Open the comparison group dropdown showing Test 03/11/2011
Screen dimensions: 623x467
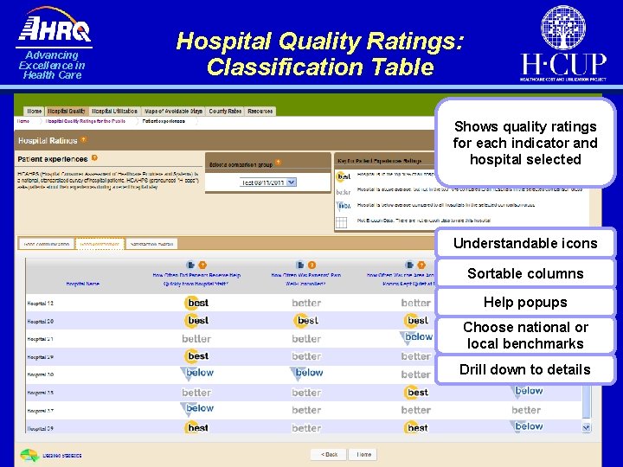pyautogui.click(x=267, y=182)
